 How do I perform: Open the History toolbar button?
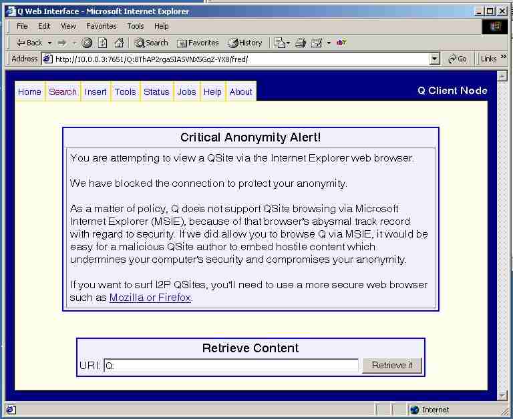pos(245,43)
